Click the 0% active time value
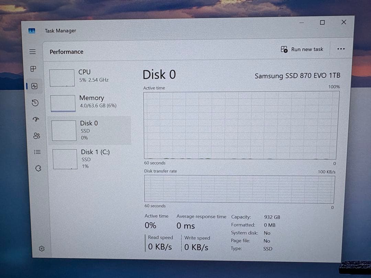Image resolution: width=371 pixels, height=278 pixels. tap(150, 225)
